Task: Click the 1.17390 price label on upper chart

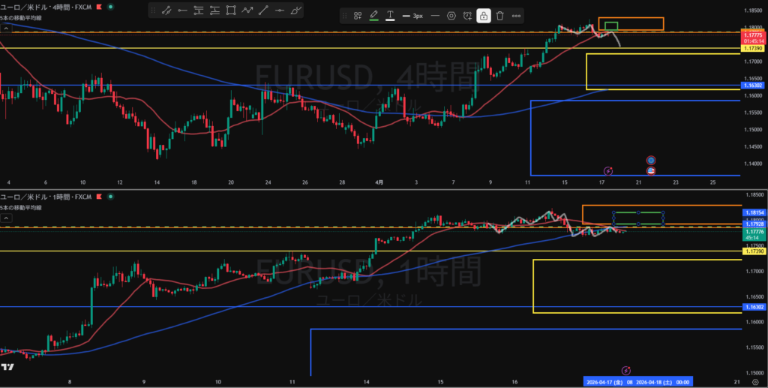Action: tap(752, 48)
